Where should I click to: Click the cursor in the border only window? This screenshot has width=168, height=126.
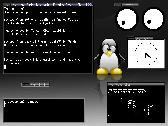tap(5, 105)
